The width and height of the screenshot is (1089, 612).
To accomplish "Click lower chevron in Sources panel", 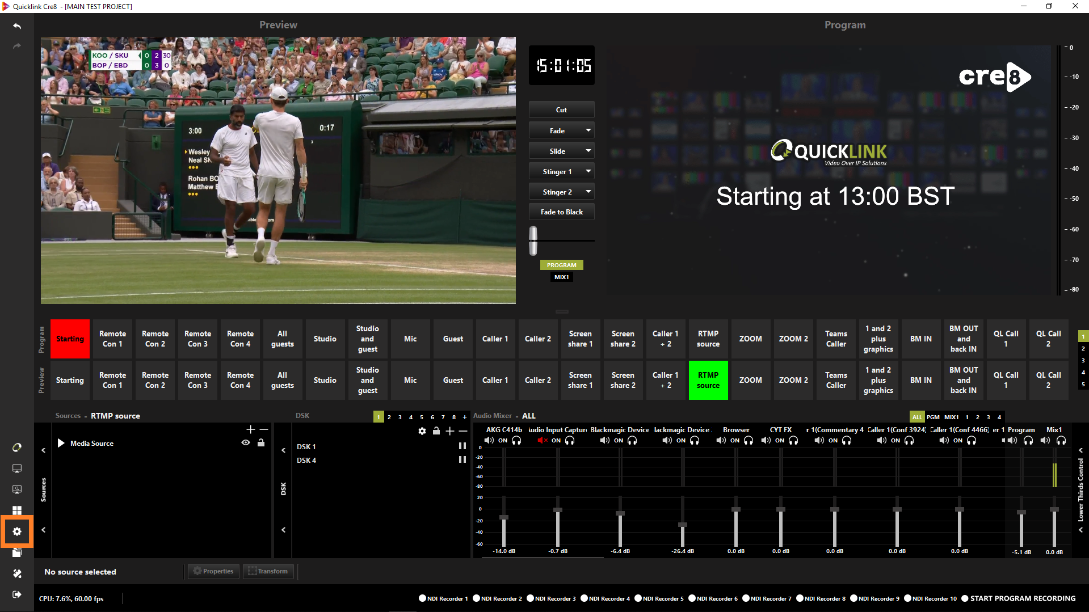I will tap(43, 530).
